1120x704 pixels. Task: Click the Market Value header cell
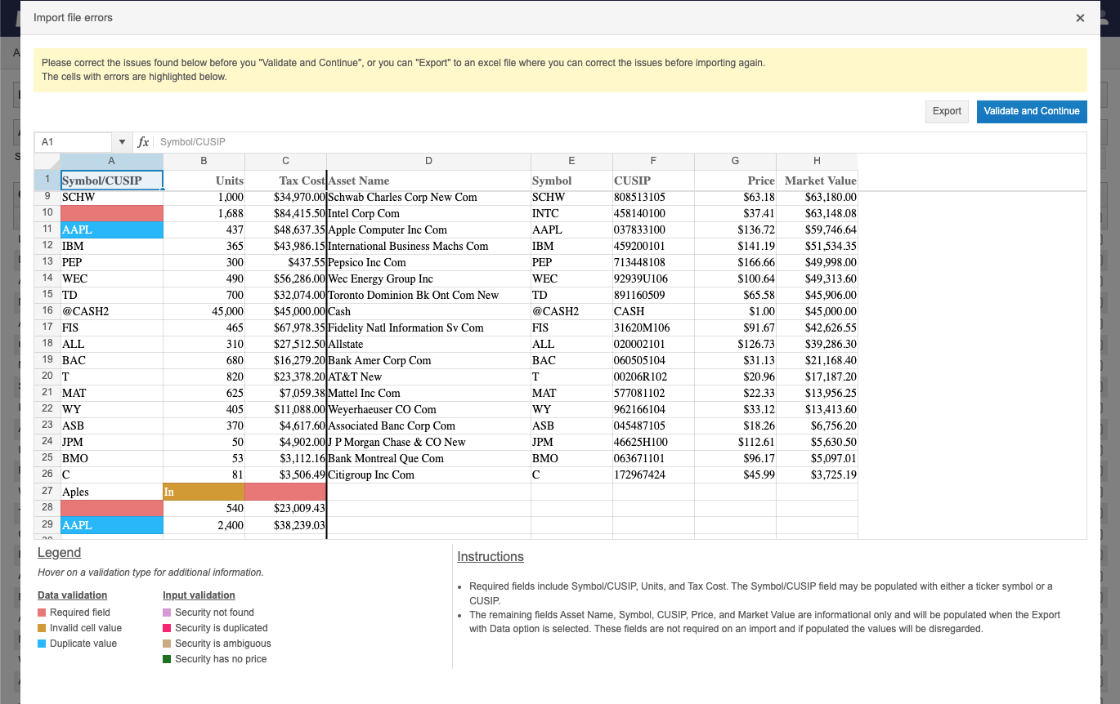[x=817, y=180]
